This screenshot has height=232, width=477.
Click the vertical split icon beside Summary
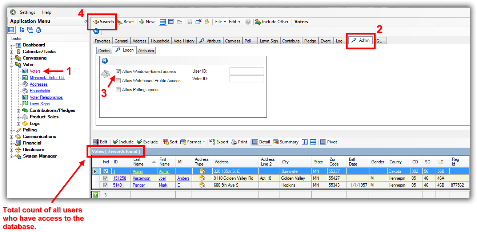[305, 142]
